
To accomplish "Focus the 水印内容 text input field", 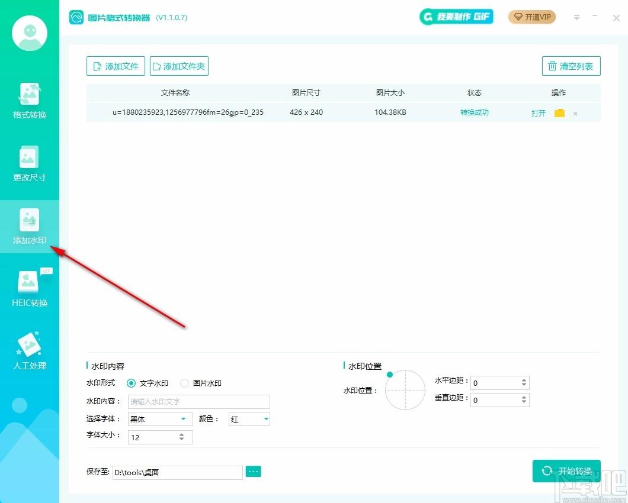I will [198, 402].
